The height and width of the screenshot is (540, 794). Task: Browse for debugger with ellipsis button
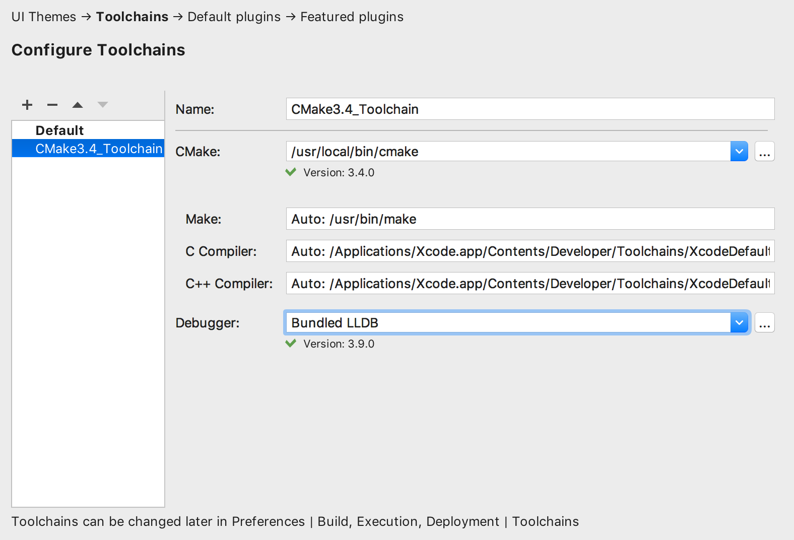point(764,323)
